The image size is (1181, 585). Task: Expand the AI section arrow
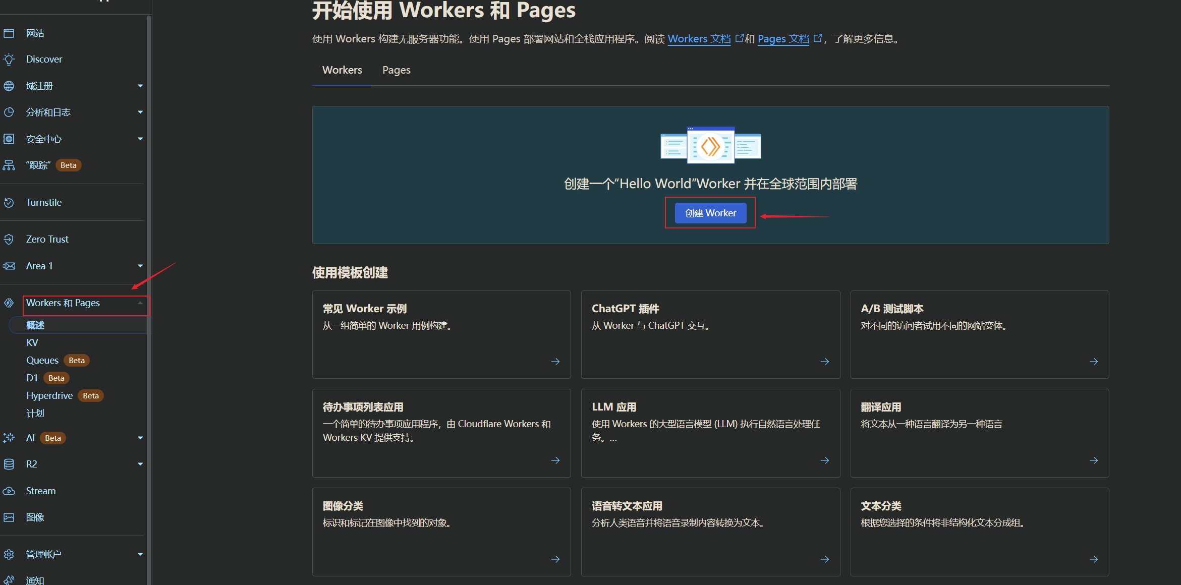click(x=140, y=438)
